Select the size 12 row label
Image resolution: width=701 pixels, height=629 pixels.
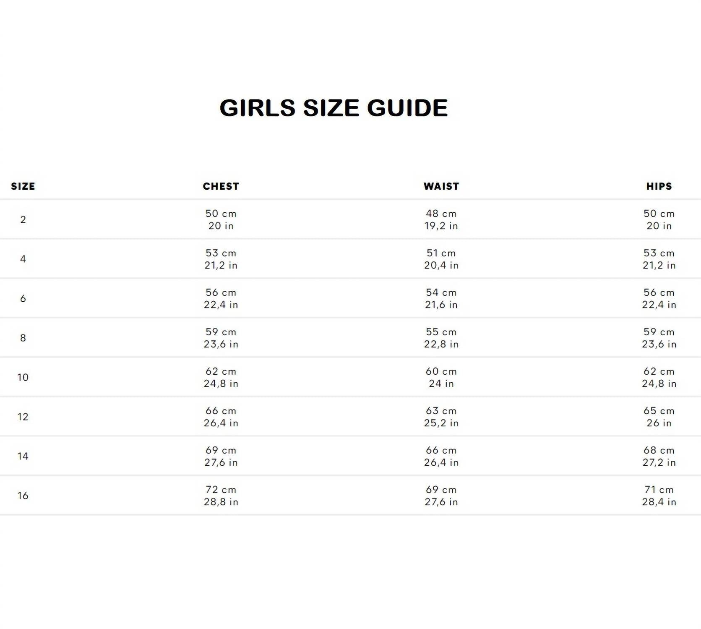(23, 417)
